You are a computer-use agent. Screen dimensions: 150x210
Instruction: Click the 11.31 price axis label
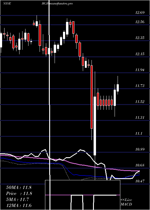pyautogui.click(x=140, y=118)
